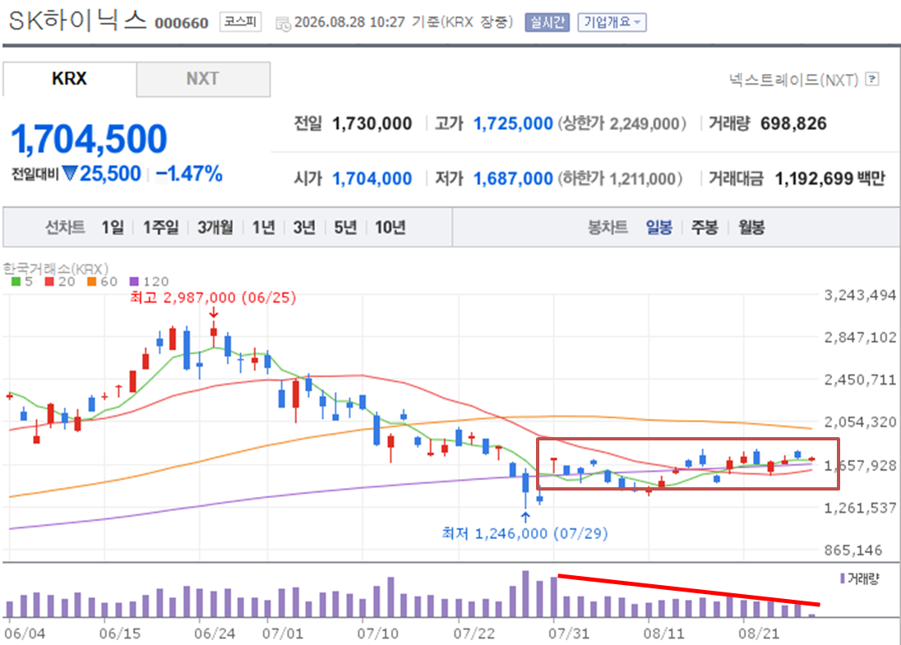Image resolution: width=901 pixels, height=645 pixels.
Task: Click the lower limit text 하한가 1,211,000
Action: point(621,178)
